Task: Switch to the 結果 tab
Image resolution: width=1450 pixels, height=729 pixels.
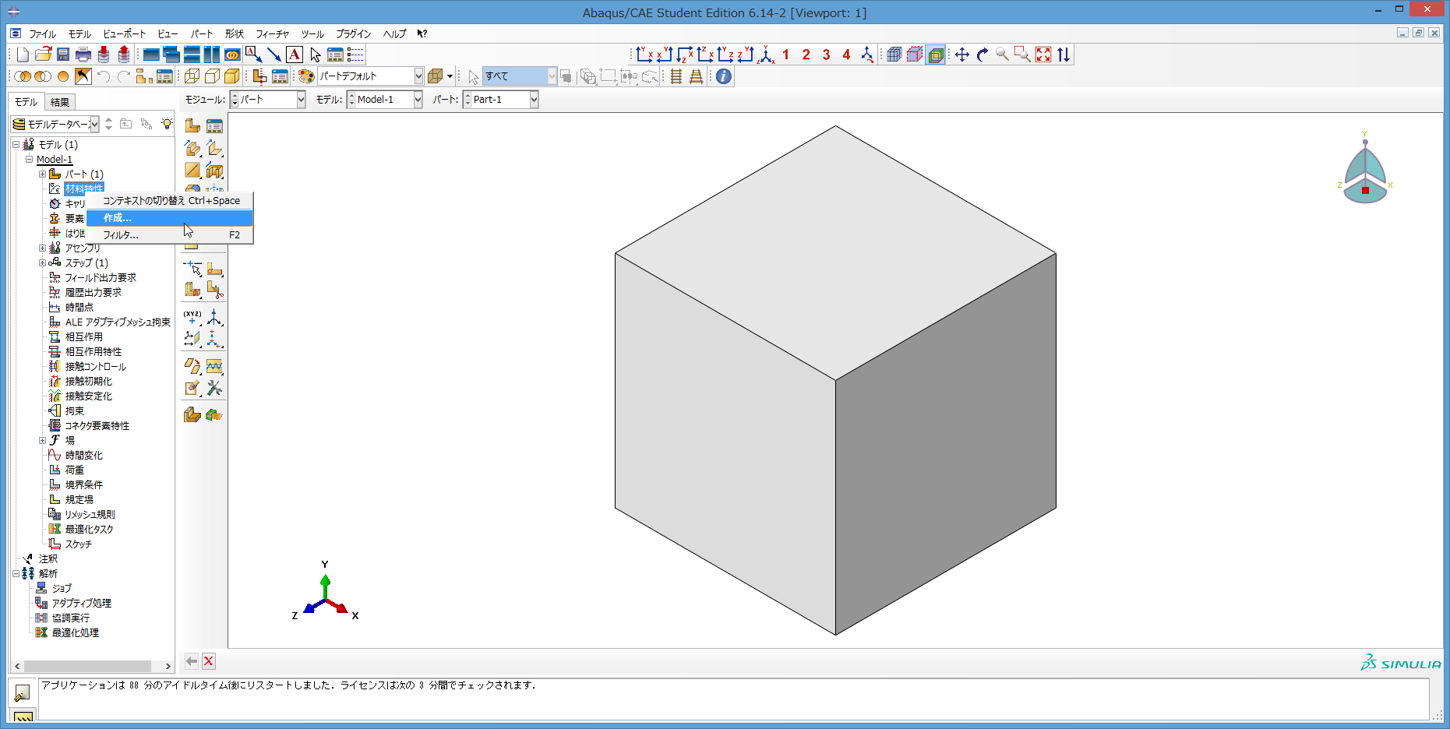Action: click(x=60, y=102)
